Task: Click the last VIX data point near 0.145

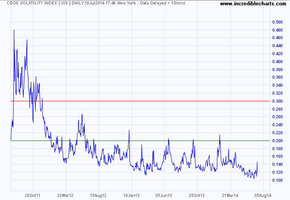Action: point(257,162)
